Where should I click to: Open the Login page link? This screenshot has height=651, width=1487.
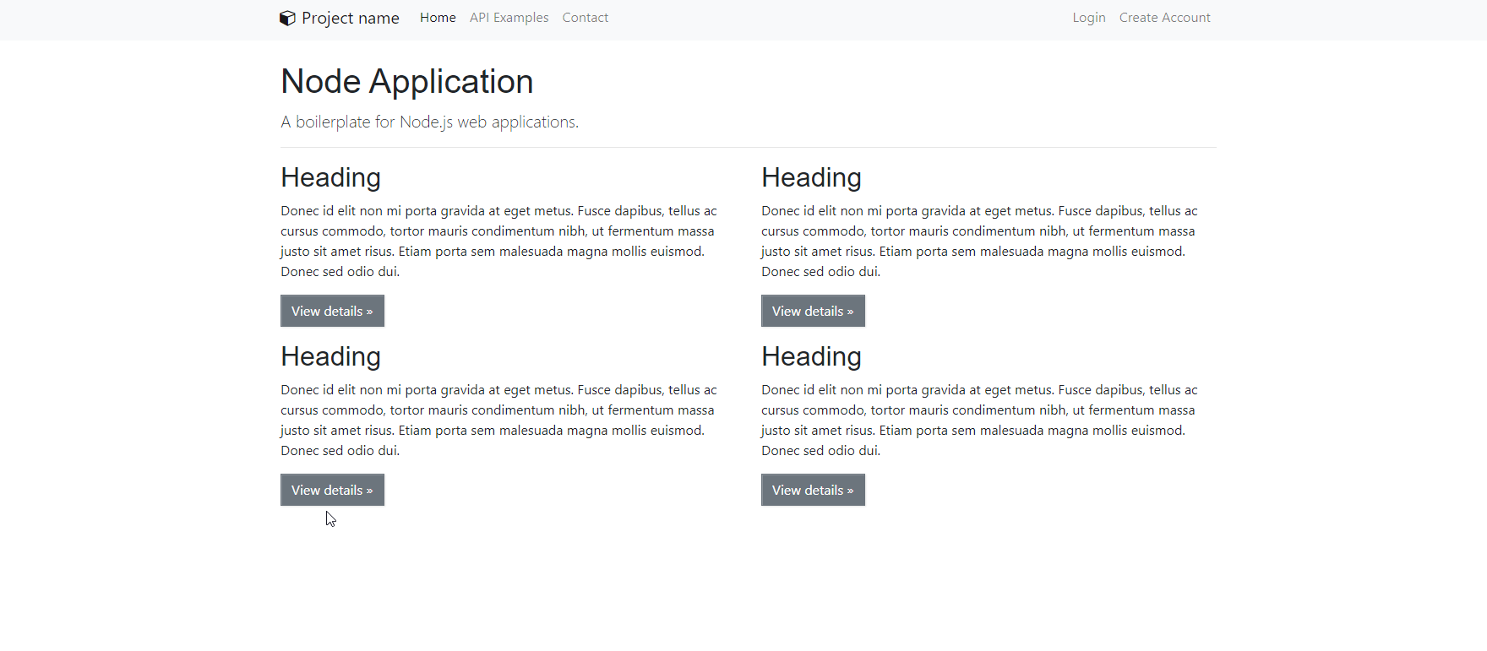coord(1089,18)
